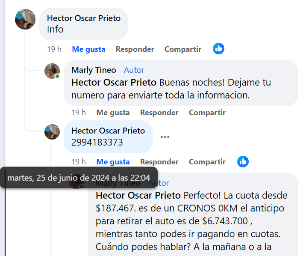Click the 19 h timestamp under the Info comment
Screen dimensions: 306x256
[x=54, y=49]
